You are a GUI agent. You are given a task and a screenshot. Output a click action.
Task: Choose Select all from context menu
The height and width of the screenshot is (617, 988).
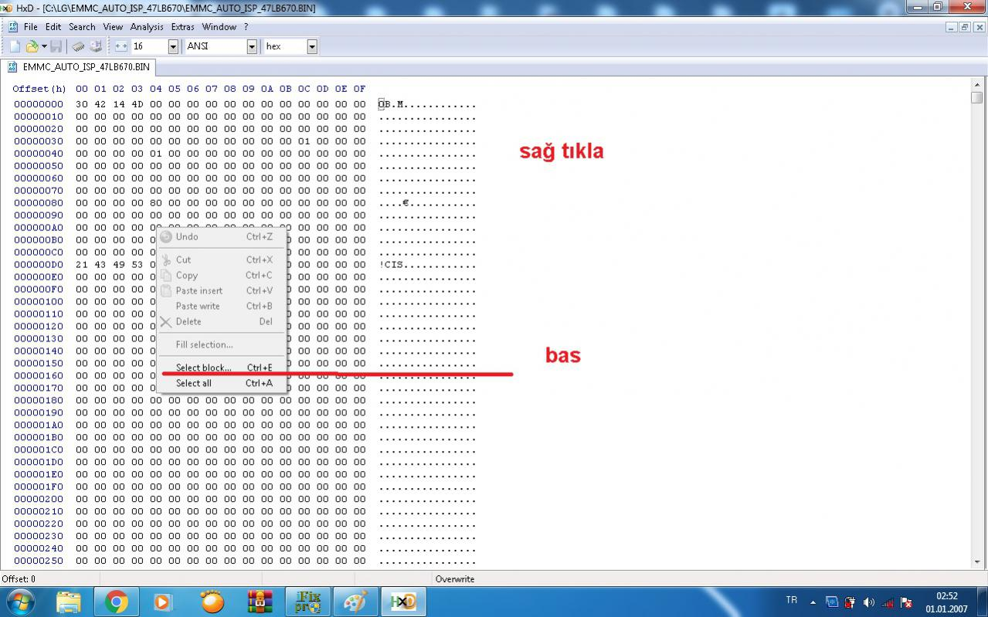pyautogui.click(x=193, y=383)
